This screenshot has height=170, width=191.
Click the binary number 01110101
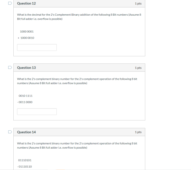click(25, 160)
